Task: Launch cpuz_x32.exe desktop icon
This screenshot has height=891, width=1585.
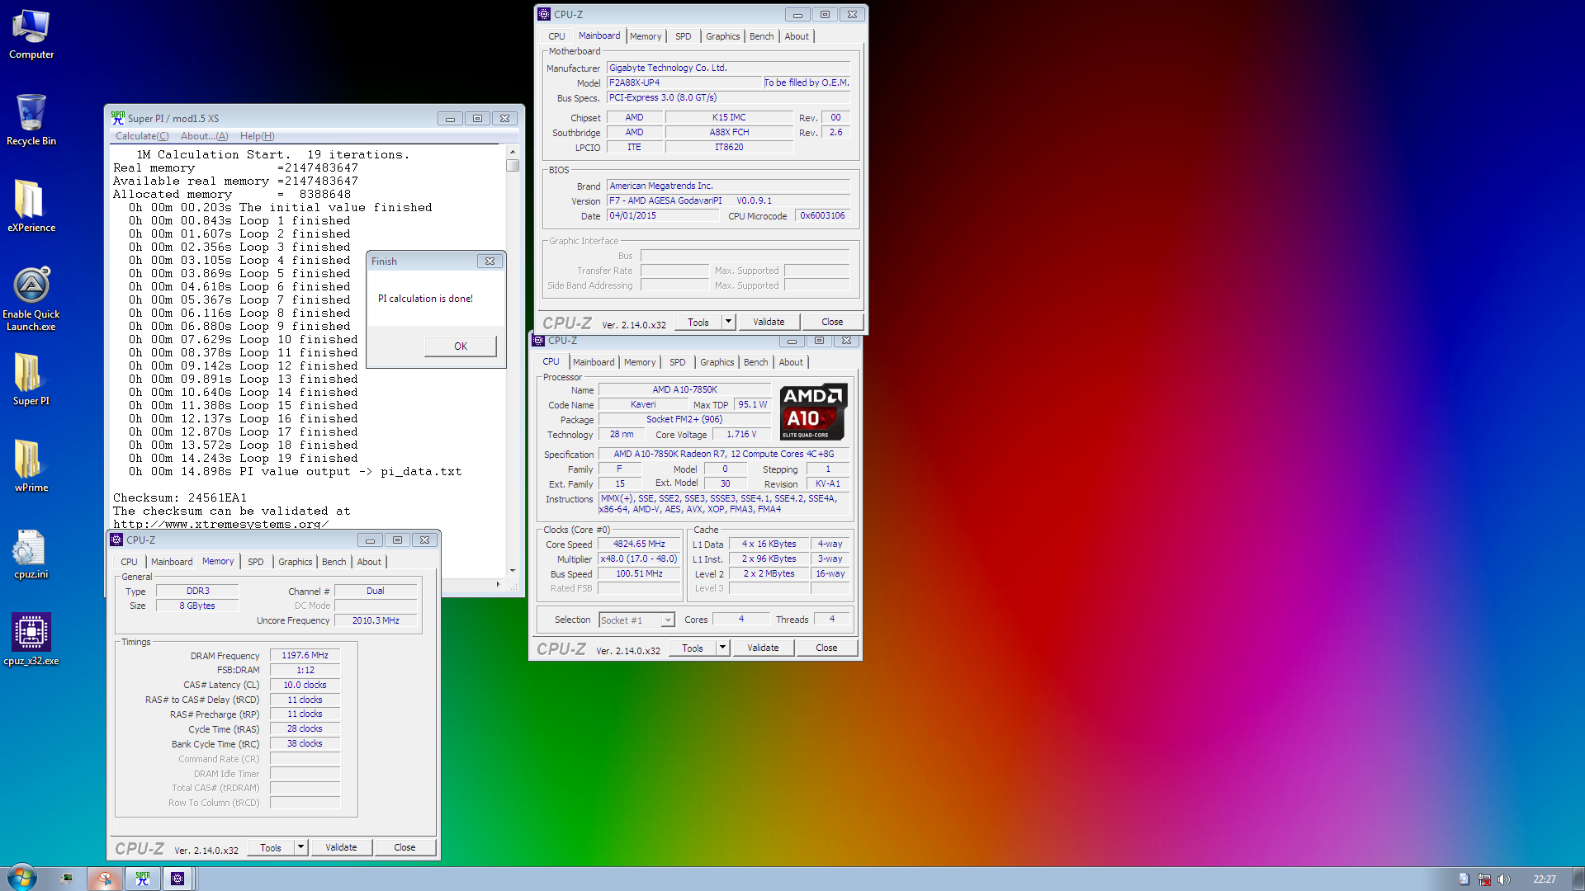Action: (x=31, y=639)
